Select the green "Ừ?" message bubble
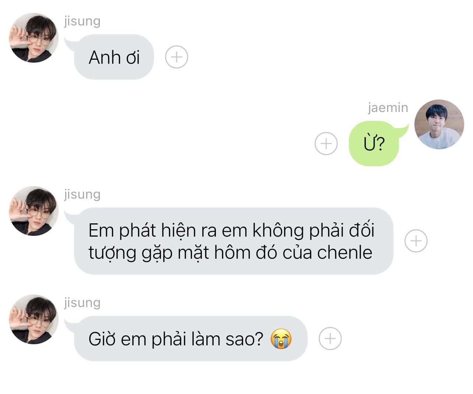Viewport: 473px width, 394px height. (374, 143)
